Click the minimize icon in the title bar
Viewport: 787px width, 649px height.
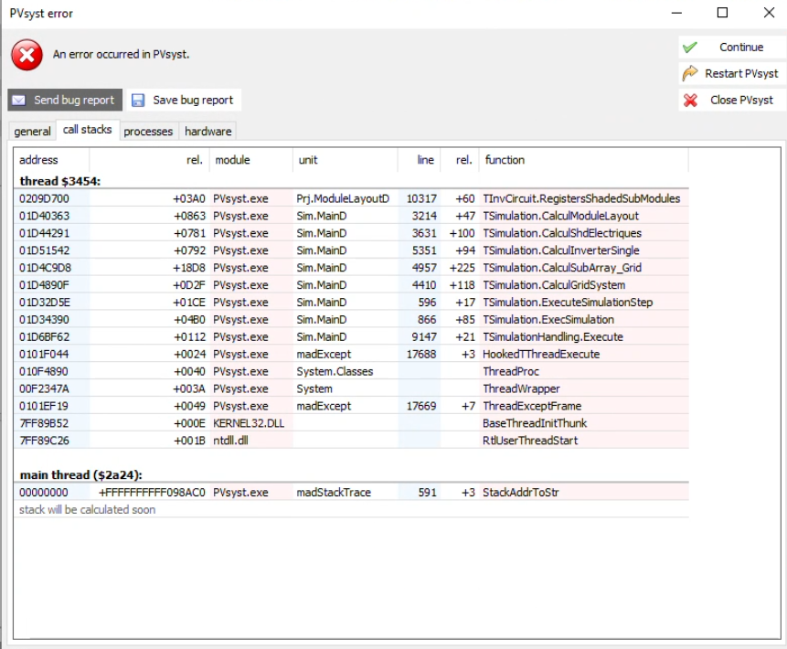(x=676, y=13)
